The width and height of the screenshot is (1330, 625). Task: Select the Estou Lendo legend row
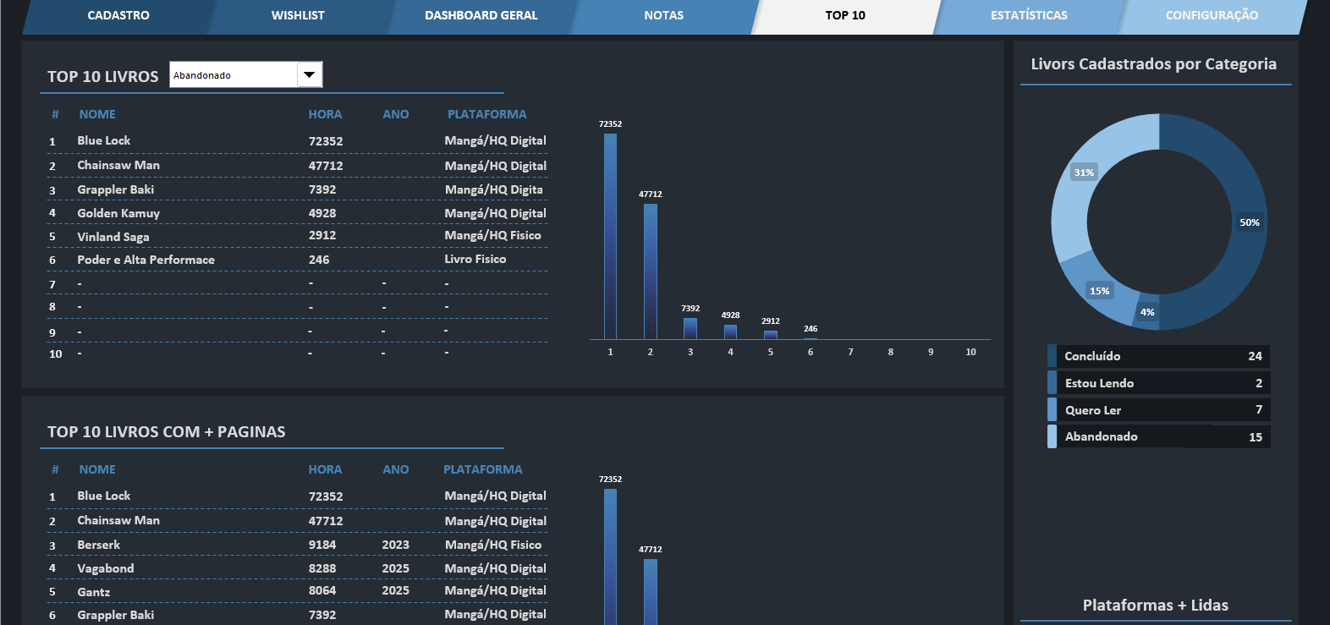1158,383
